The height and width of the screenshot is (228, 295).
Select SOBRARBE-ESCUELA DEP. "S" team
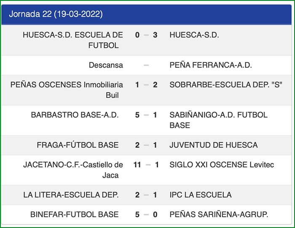click(225, 85)
